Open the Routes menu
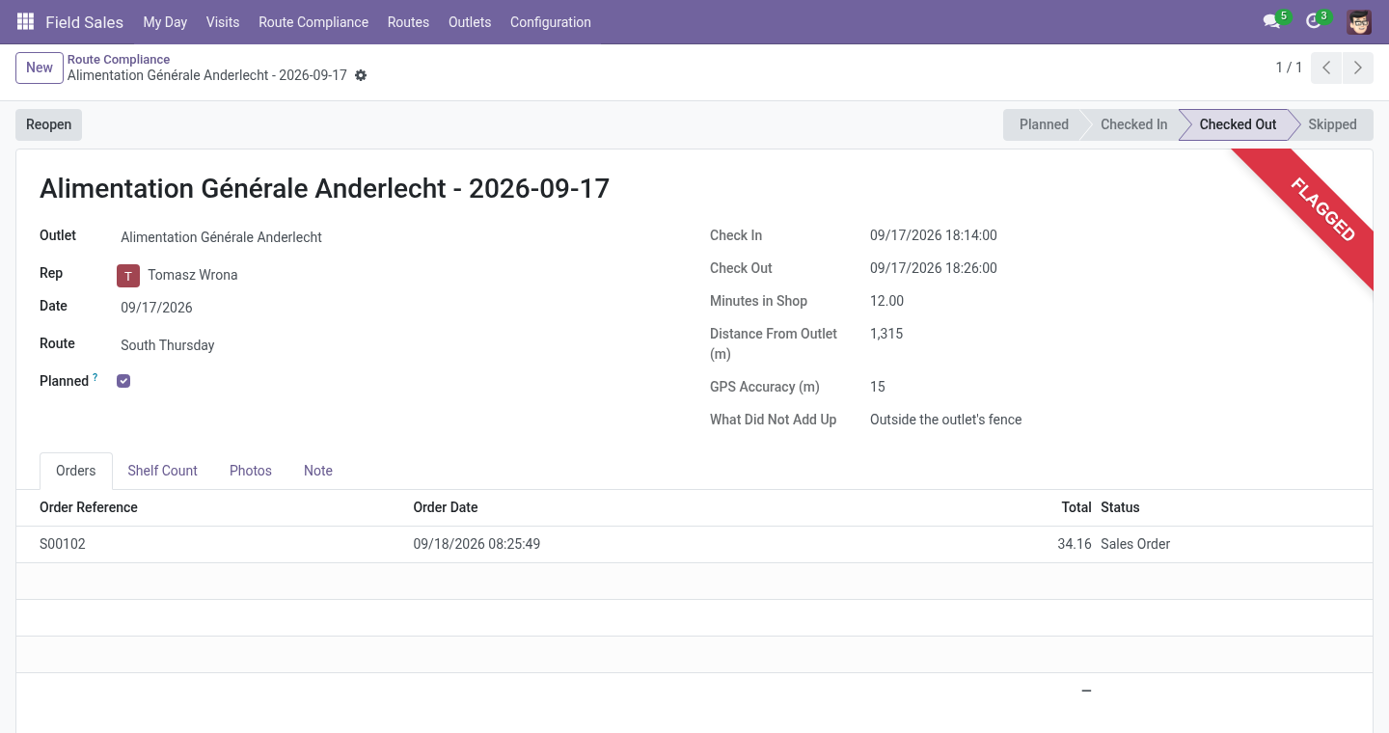This screenshot has height=733, width=1389. [408, 21]
